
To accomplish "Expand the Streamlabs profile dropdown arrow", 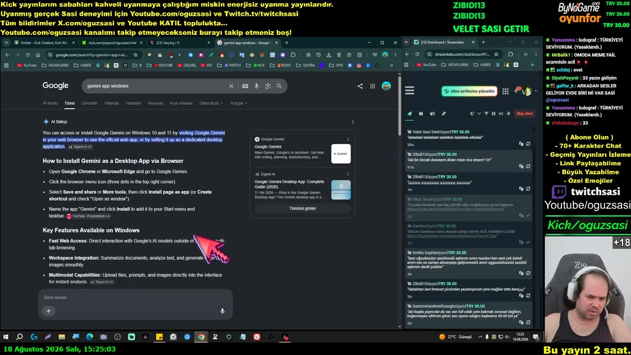I will tap(536, 91).
